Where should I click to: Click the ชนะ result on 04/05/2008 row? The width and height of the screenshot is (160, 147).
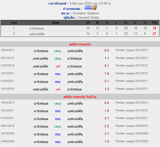coord(58,142)
